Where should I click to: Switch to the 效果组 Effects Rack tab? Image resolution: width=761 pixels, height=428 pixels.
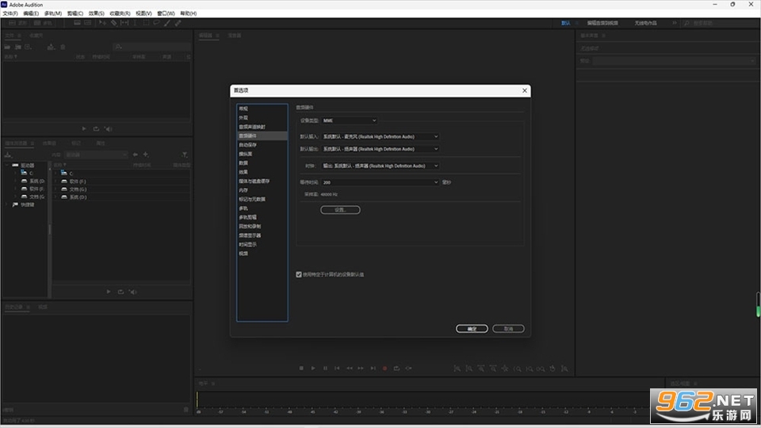point(49,143)
